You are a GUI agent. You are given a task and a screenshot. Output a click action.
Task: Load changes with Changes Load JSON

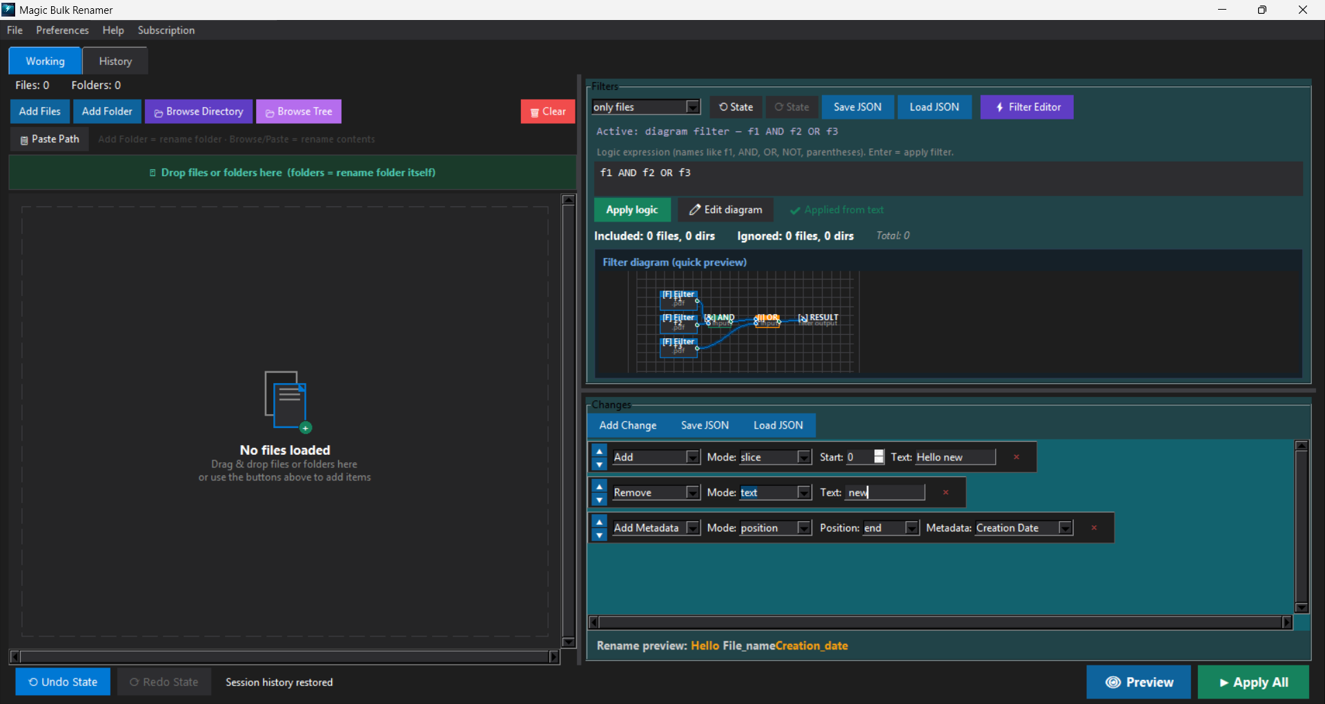(x=778, y=425)
